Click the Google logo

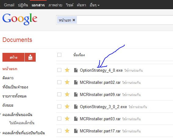click(x=20, y=19)
